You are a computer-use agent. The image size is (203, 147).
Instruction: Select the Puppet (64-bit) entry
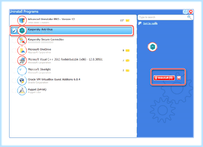37,89
